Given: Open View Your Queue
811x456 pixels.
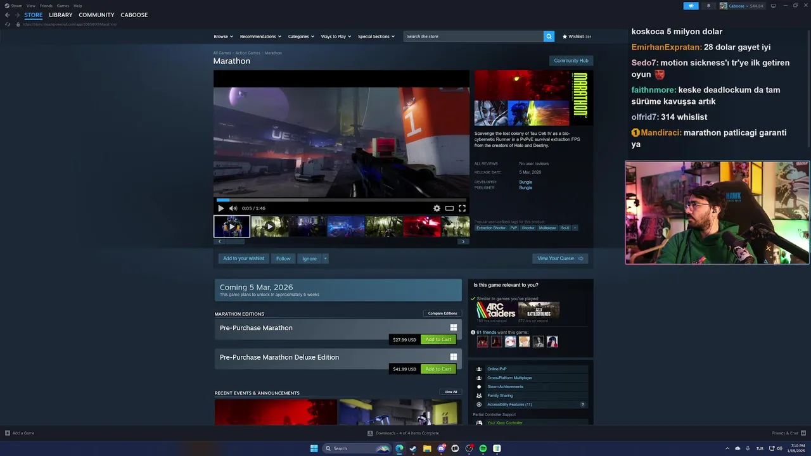Looking at the screenshot, I should pos(560,258).
